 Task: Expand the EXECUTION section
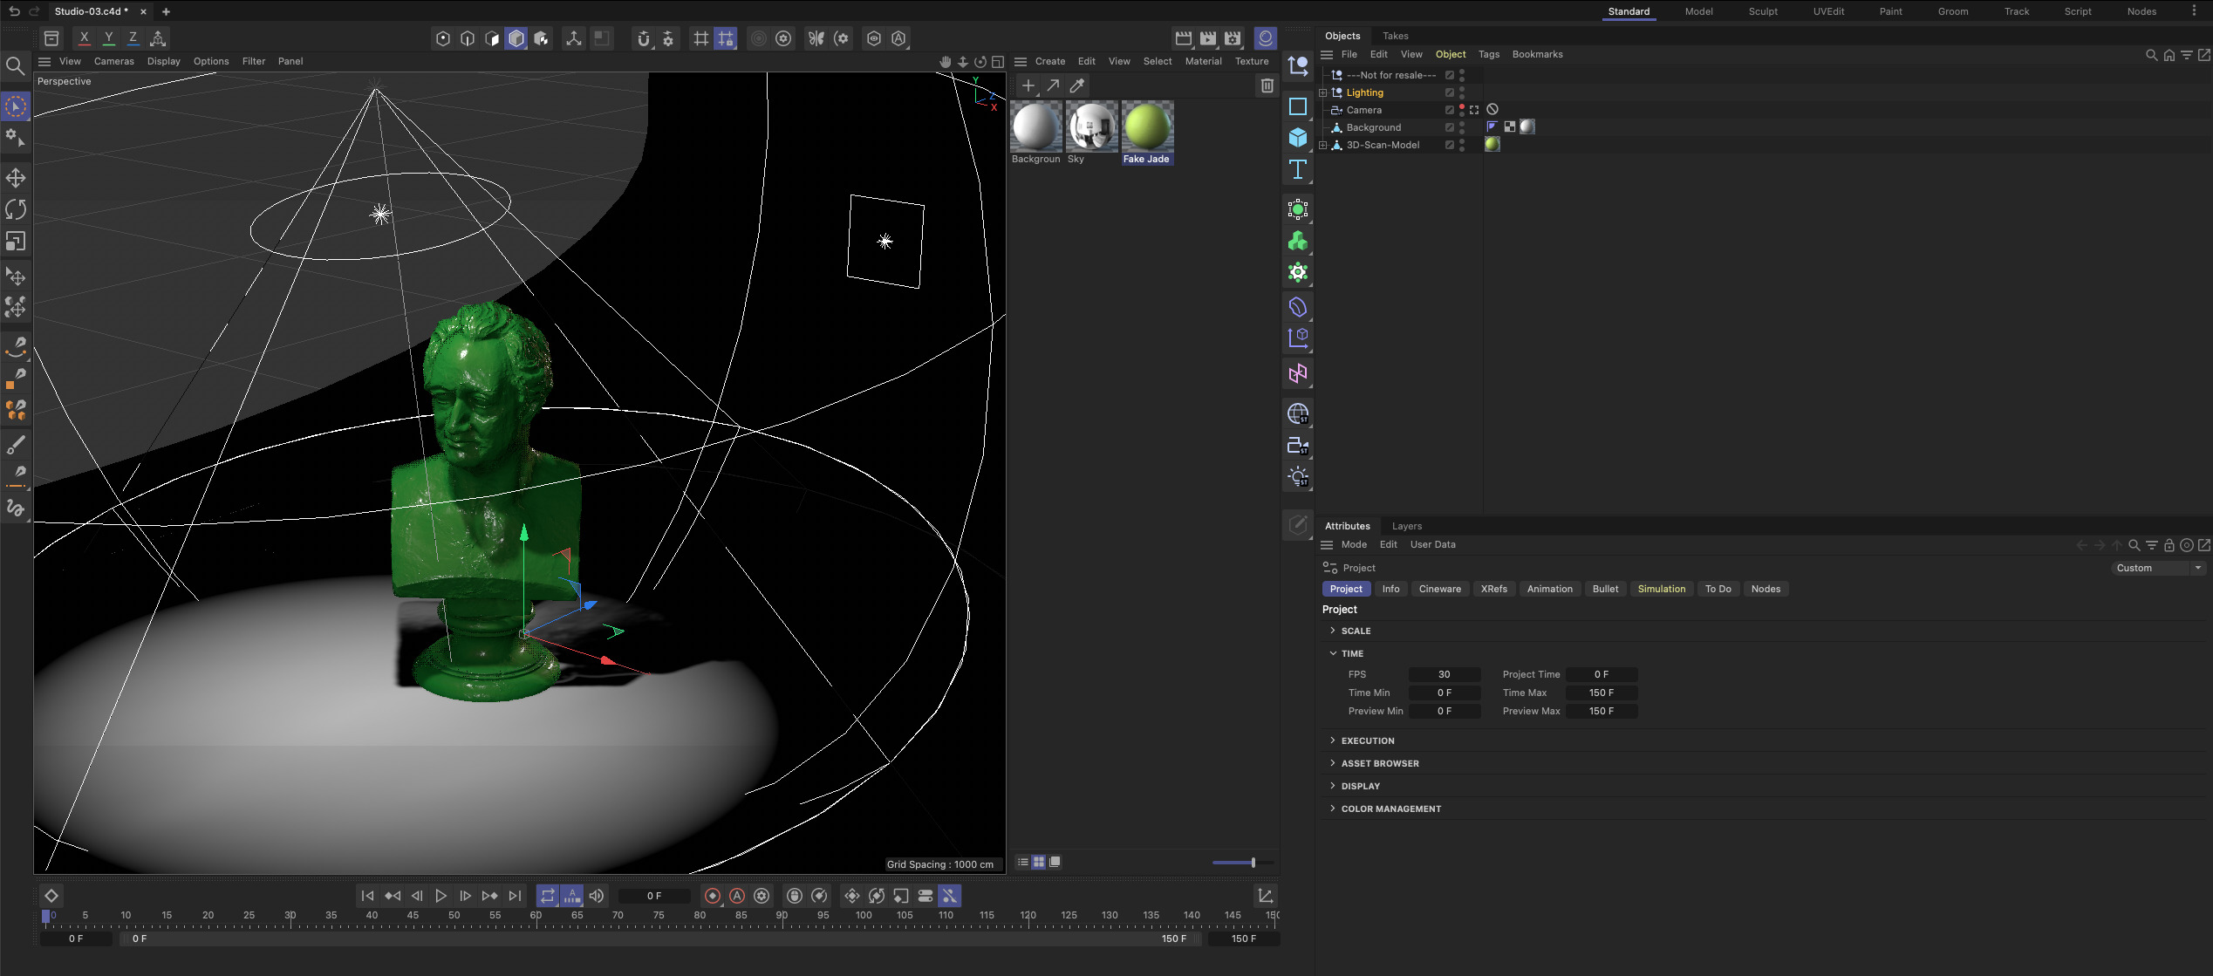point(1333,741)
